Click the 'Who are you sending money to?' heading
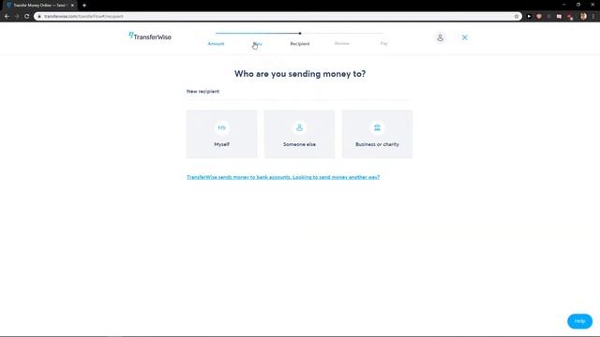This screenshot has width=600, height=337. pyautogui.click(x=300, y=74)
